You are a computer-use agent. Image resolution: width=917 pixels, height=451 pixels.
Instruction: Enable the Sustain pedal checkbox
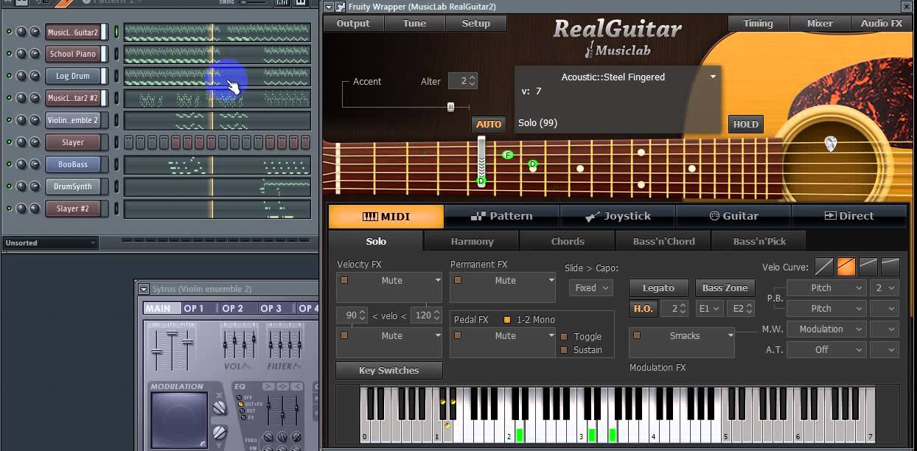point(564,349)
